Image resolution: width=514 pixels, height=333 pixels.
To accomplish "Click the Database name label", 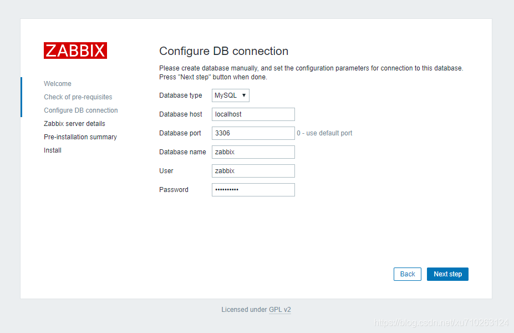I will (182, 152).
